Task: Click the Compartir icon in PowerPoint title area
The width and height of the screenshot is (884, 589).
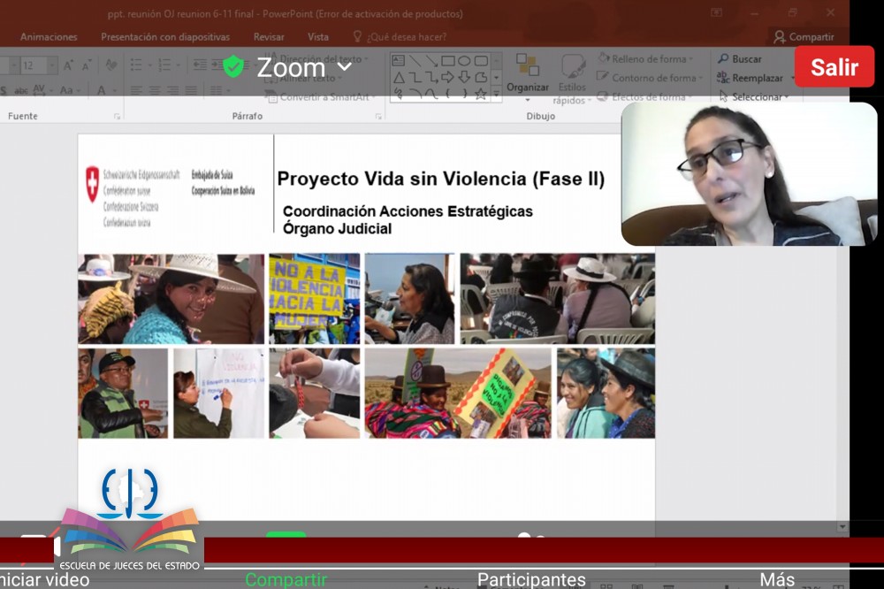Action: 804,37
